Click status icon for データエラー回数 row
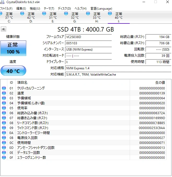 [4, 152]
